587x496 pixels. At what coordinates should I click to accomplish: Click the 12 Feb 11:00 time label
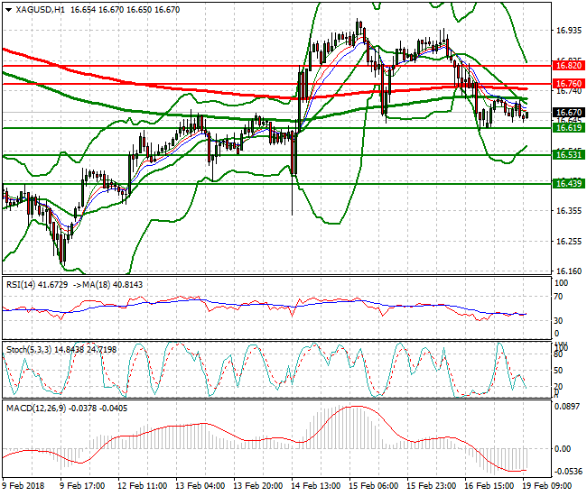click(143, 486)
